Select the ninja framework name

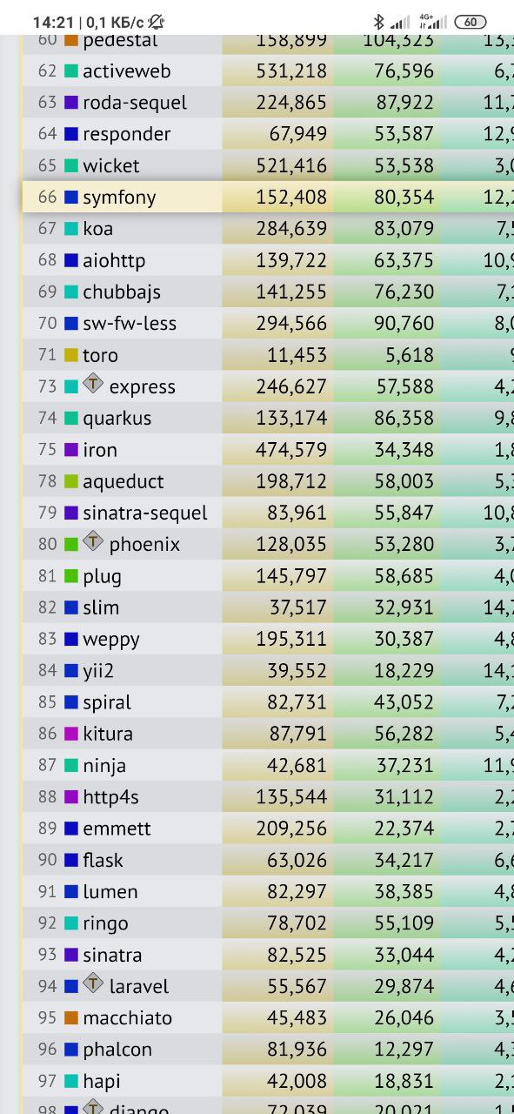pyautogui.click(x=104, y=766)
